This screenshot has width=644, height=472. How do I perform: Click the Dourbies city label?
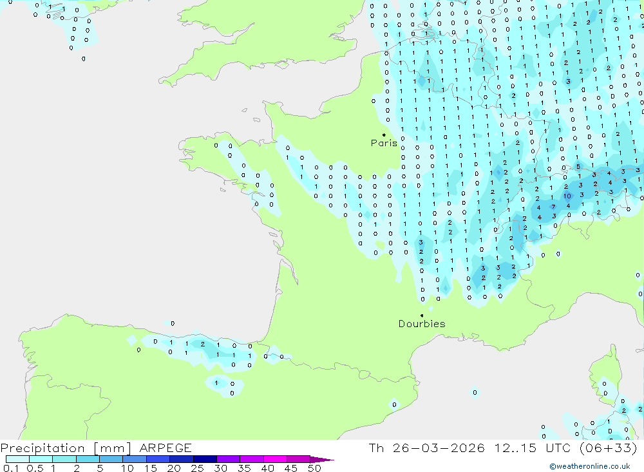pos(422,324)
